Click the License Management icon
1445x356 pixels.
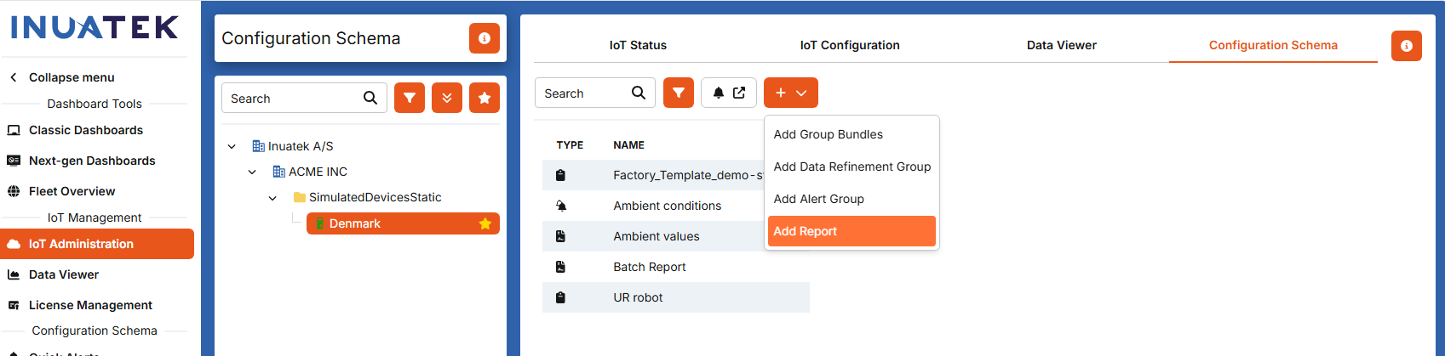pyautogui.click(x=14, y=305)
